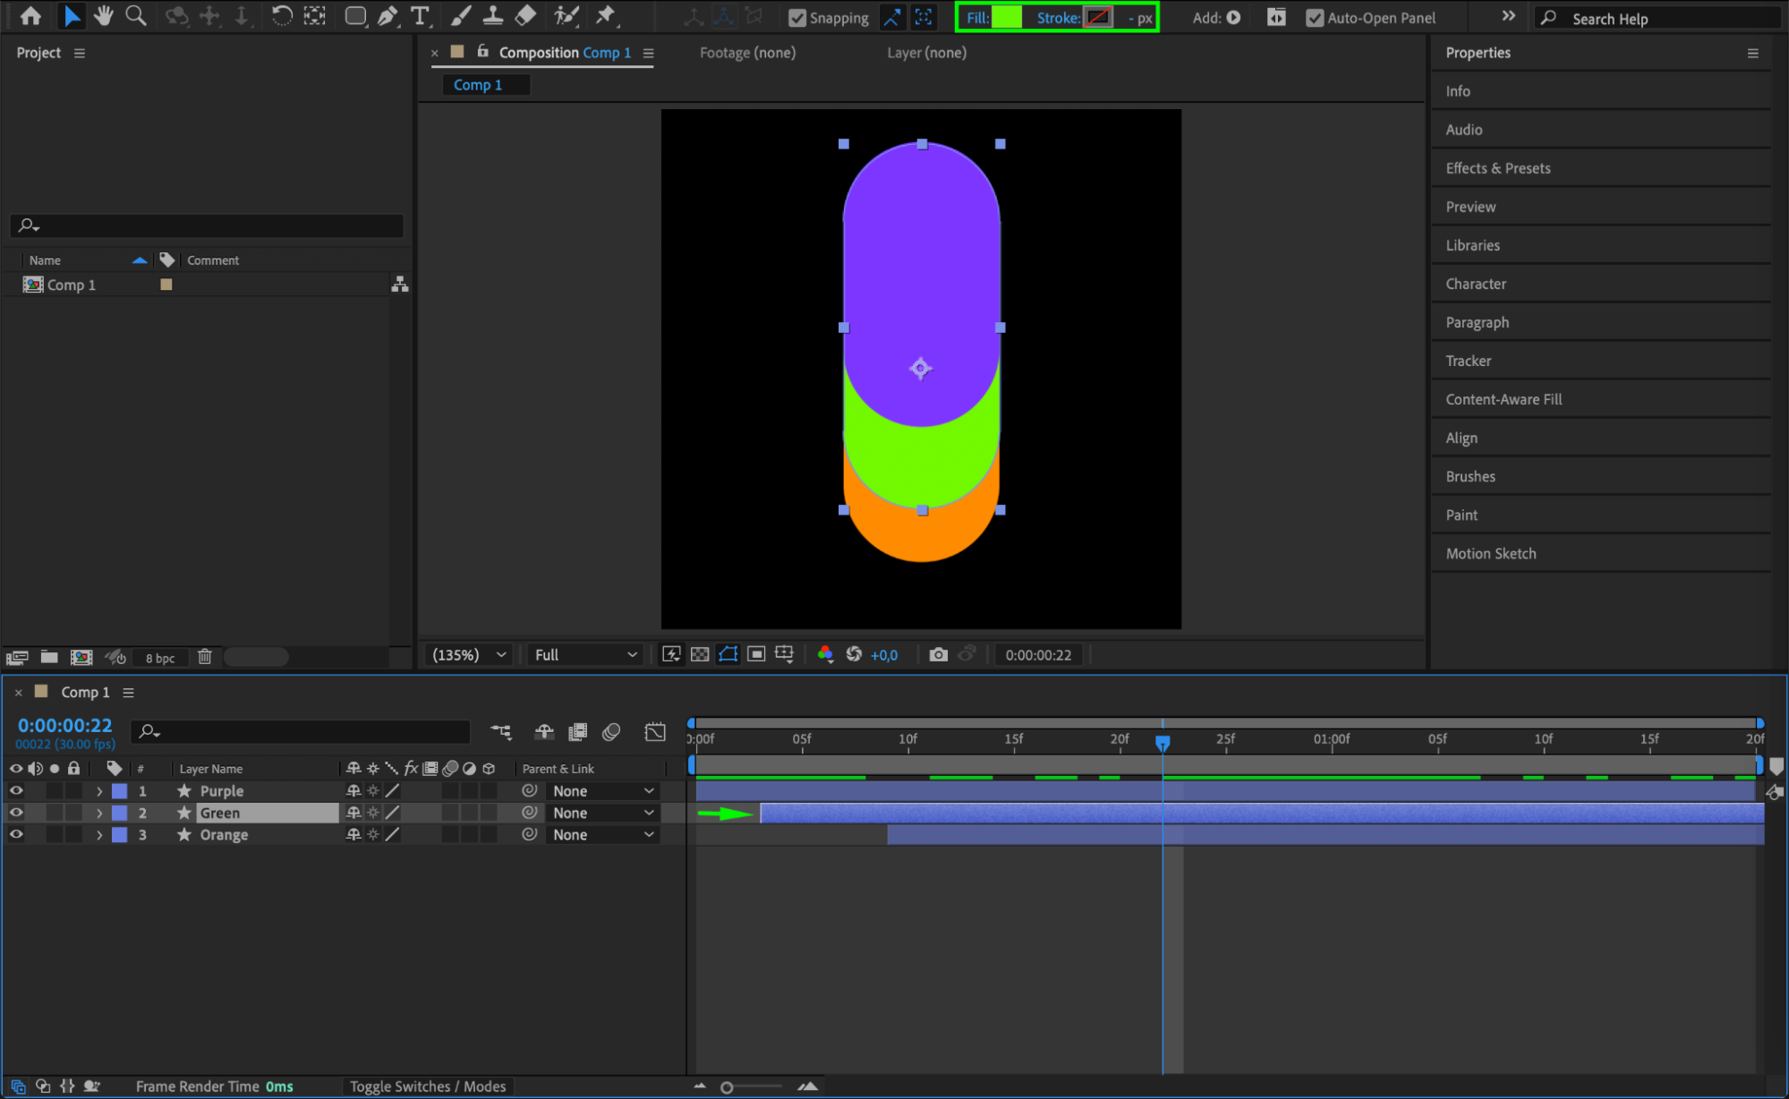
Task: Select the Zoom magnifier tool
Action: (x=136, y=16)
